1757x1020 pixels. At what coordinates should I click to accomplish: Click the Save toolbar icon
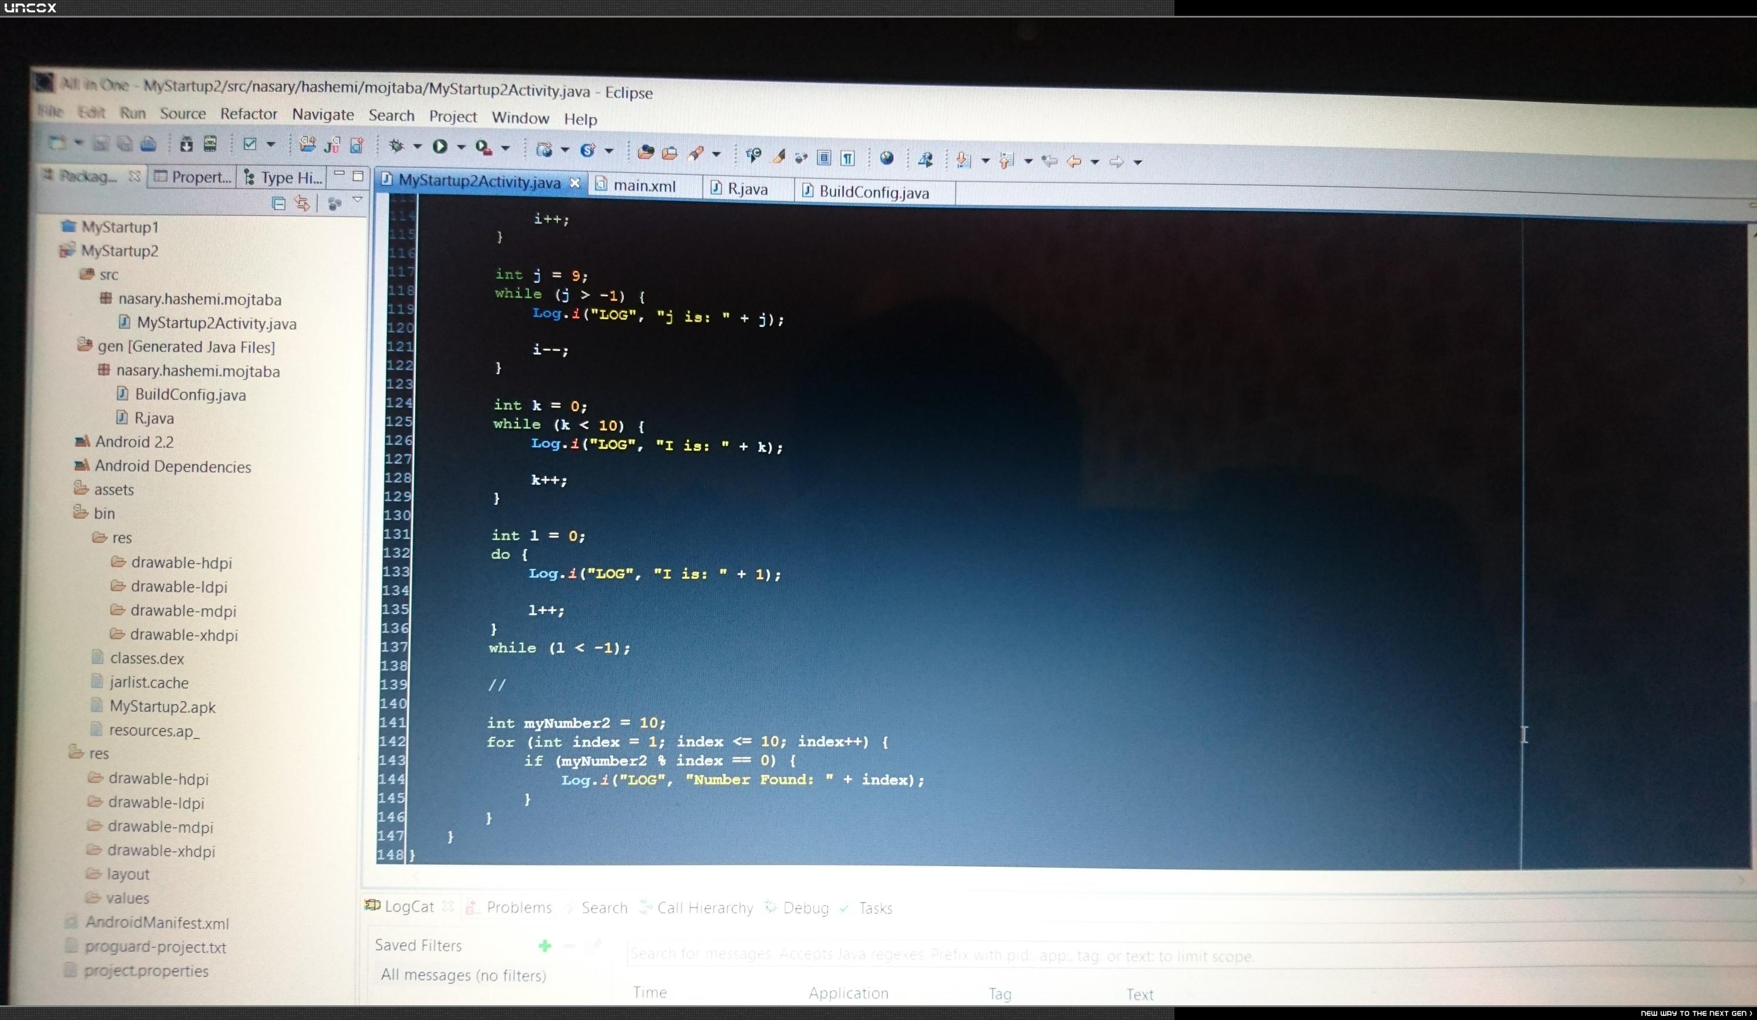tap(101, 143)
